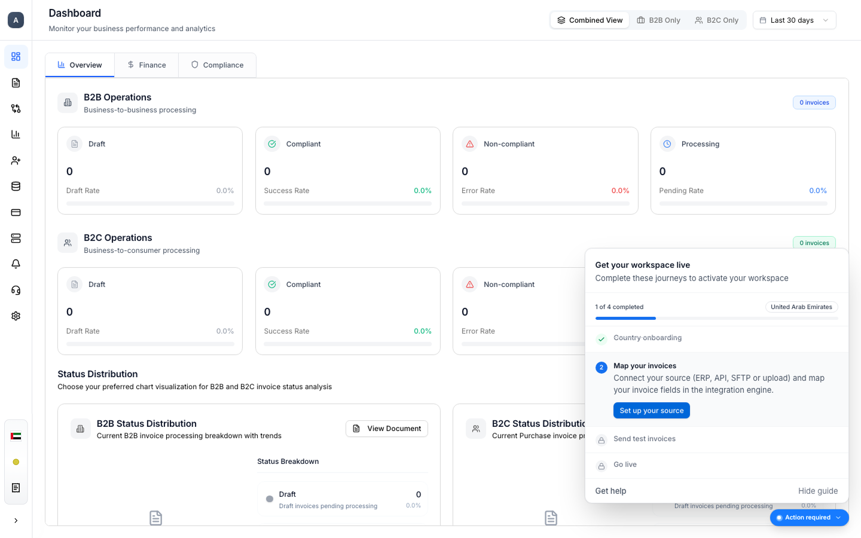861x538 pixels.
Task: Open the Last 30 days dropdown
Action: 794,20
